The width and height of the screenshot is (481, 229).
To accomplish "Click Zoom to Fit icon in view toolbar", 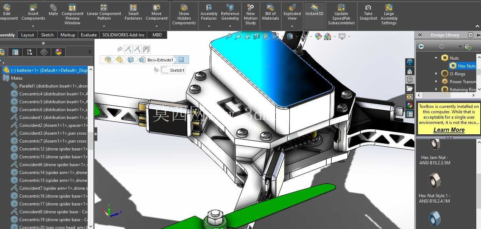I will pos(230,36).
